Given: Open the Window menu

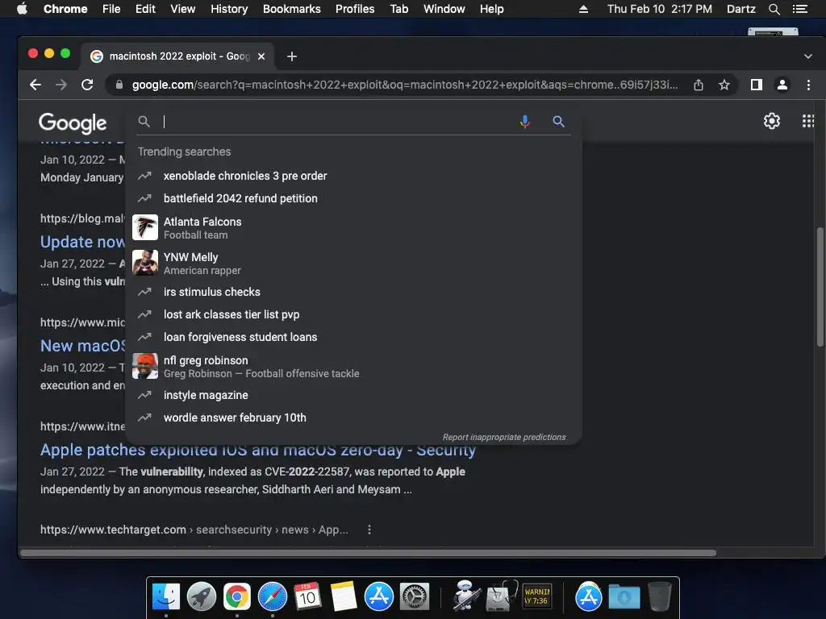Looking at the screenshot, I should pos(444,9).
